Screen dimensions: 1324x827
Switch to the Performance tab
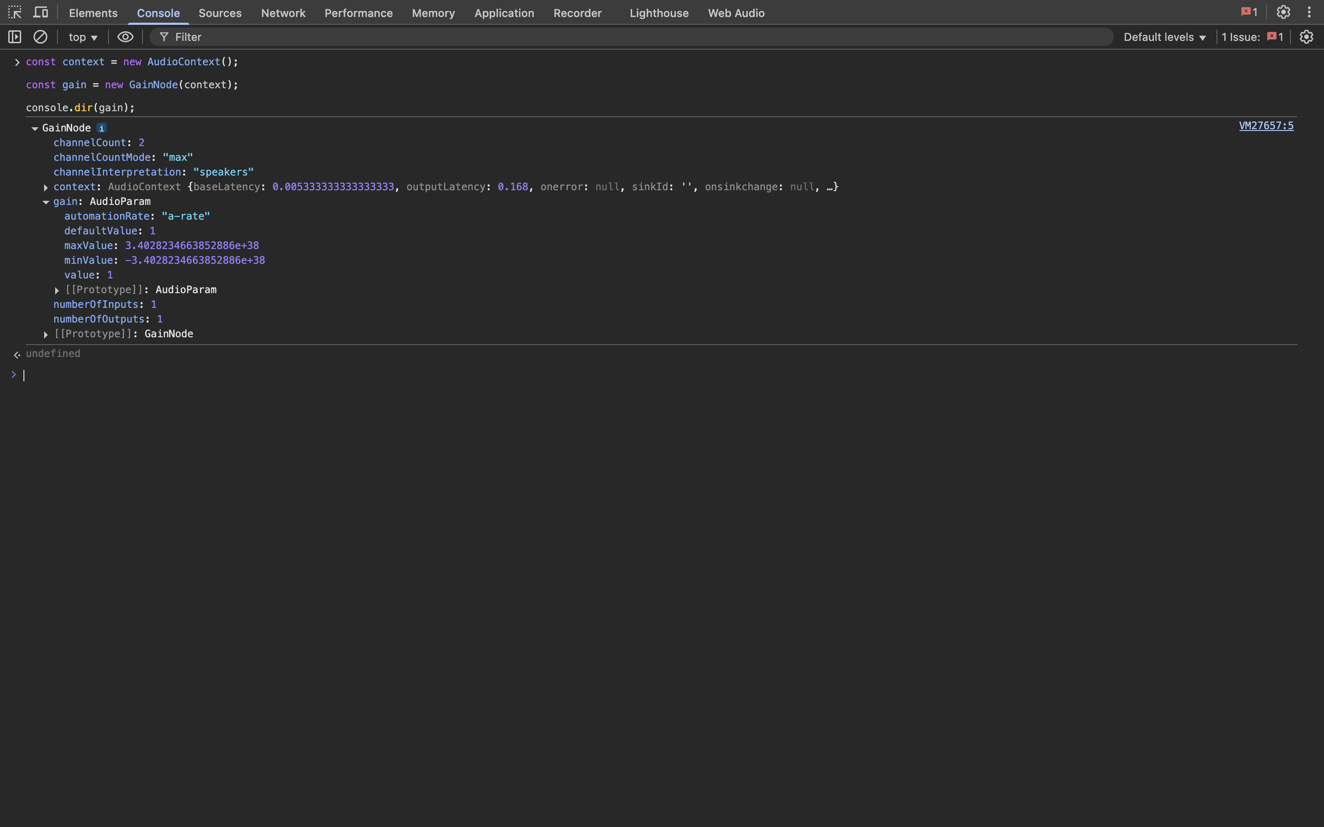pyautogui.click(x=359, y=12)
